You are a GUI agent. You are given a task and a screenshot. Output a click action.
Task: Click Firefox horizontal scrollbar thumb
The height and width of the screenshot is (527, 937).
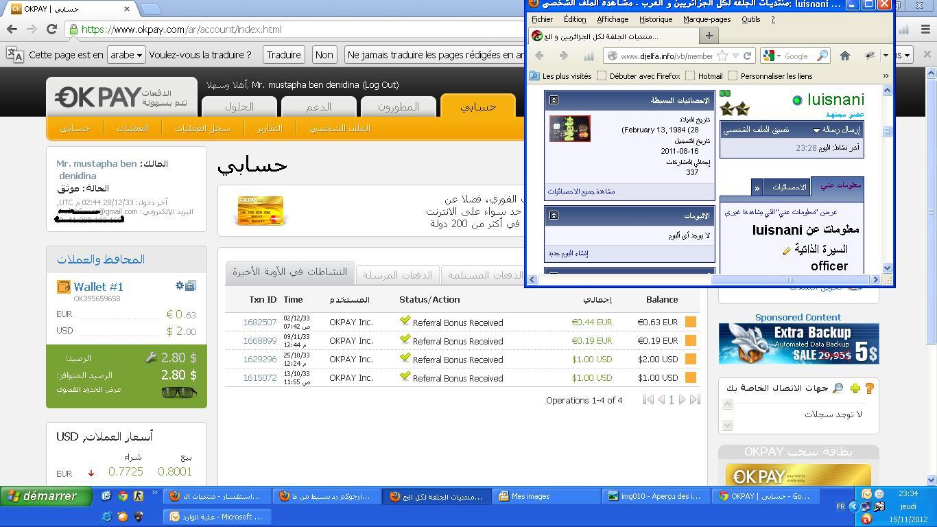click(x=790, y=280)
